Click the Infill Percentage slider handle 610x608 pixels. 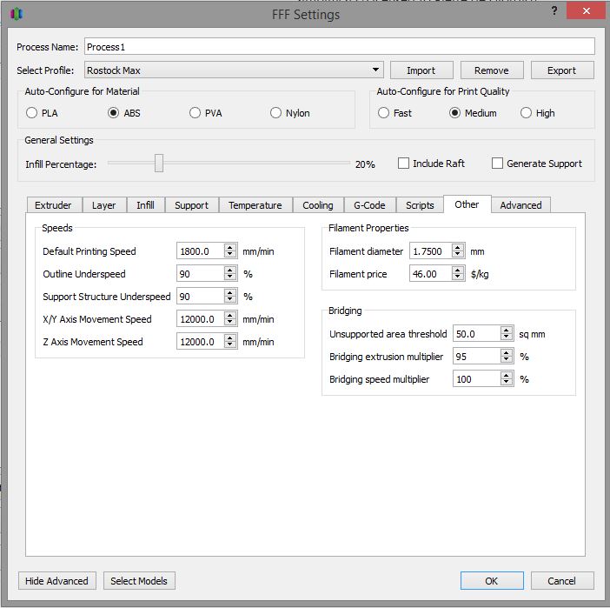[x=159, y=163]
